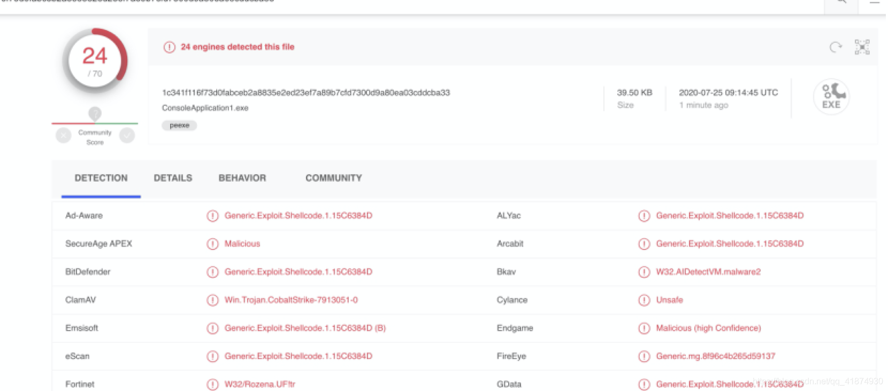Click the community score question mark marker
This screenshot has width=888, height=391.
(x=95, y=113)
